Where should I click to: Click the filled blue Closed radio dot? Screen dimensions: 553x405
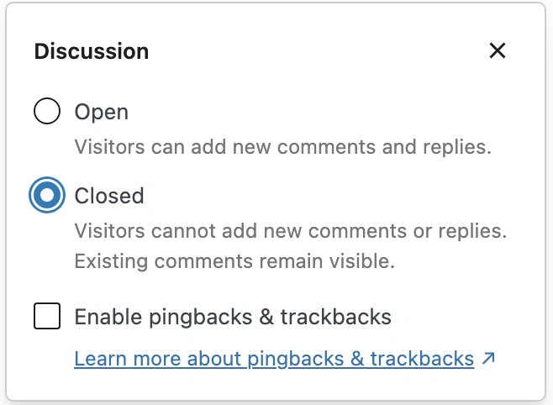click(x=47, y=196)
